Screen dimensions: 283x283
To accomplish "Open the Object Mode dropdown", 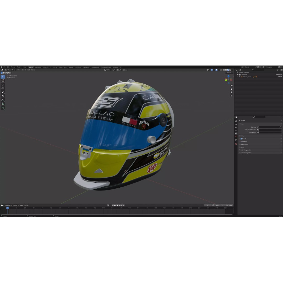I will pyautogui.click(x=11, y=70).
